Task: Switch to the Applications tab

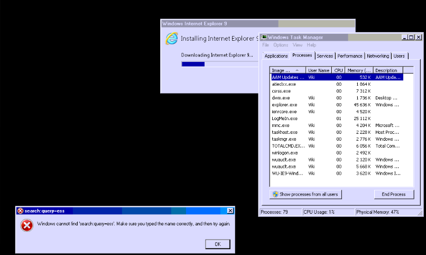Action: coord(276,56)
